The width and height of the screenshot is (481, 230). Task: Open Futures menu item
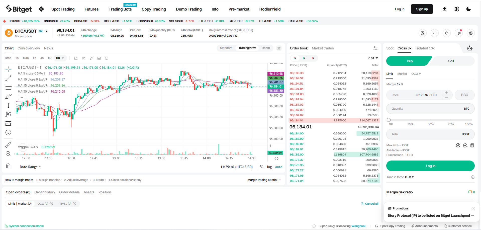91,9
